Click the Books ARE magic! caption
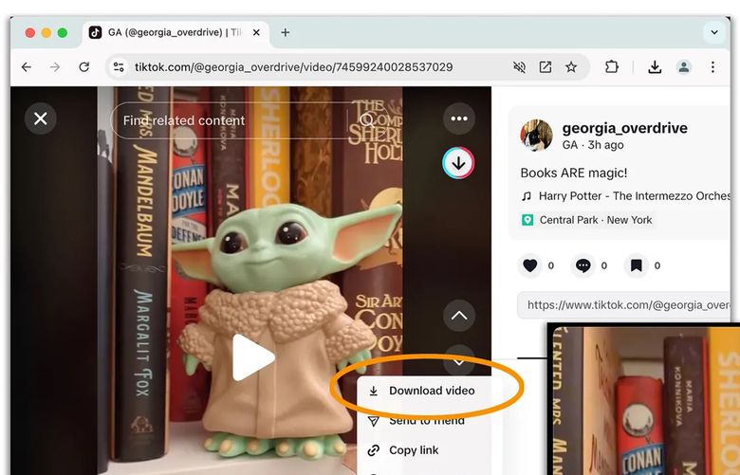The width and height of the screenshot is (740, 475). tap(574, 174)
